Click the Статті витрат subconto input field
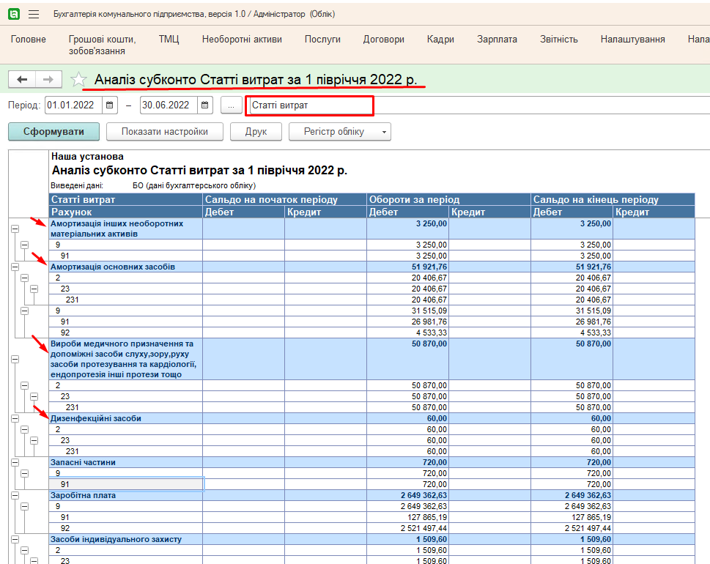The image size is (710, 564). [309, 105]
